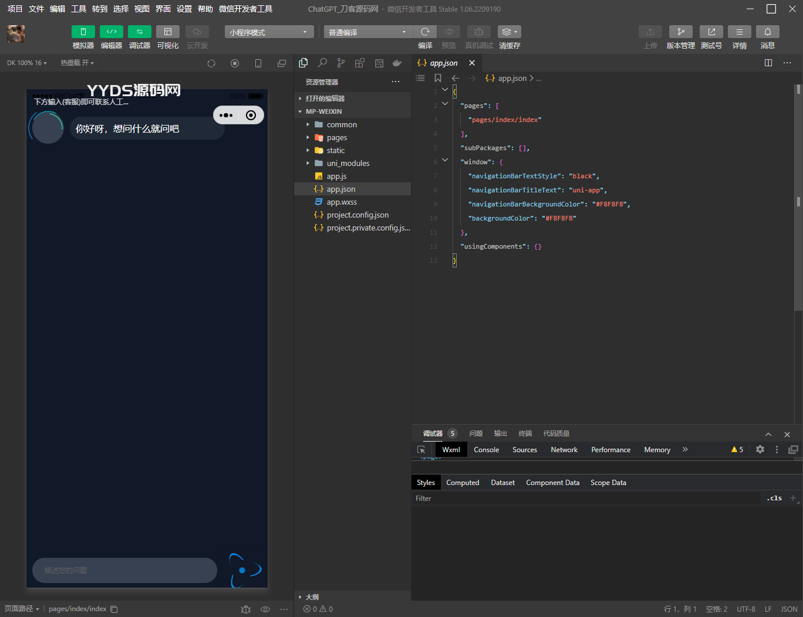Viewport: 803px width, 617px height.
Task: Click the Filter styles input field
Action: (x=587, y=499)
